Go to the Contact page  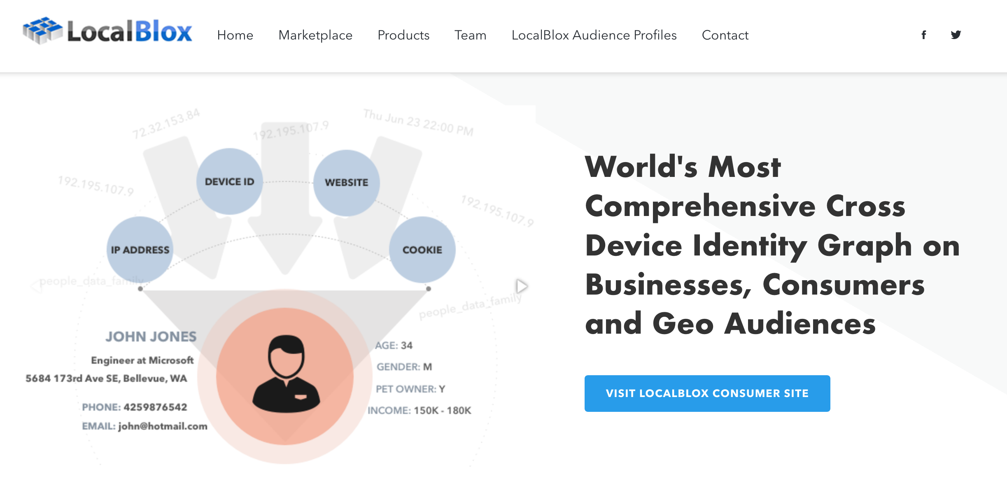pyautogui.click(x=725, y=35)
